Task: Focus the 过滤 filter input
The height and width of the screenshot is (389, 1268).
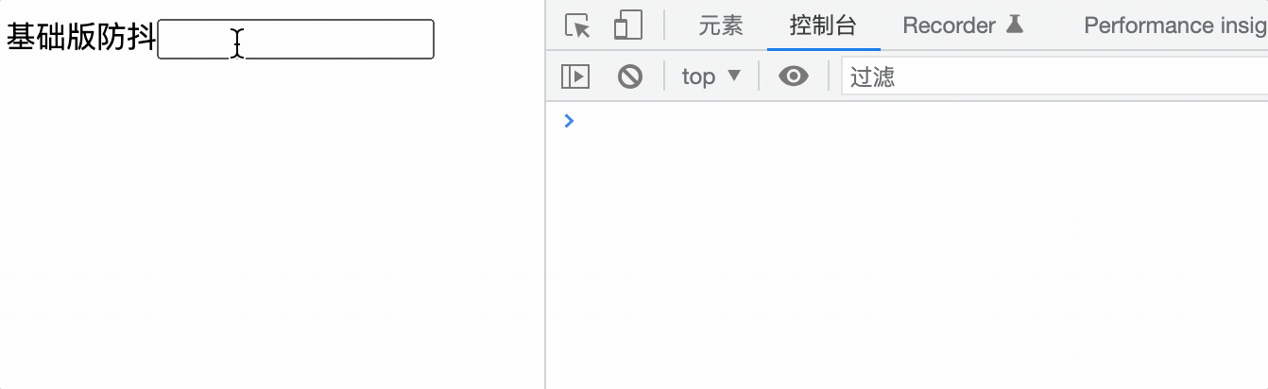Action: pyautogui.click(x=1054, y=76)
